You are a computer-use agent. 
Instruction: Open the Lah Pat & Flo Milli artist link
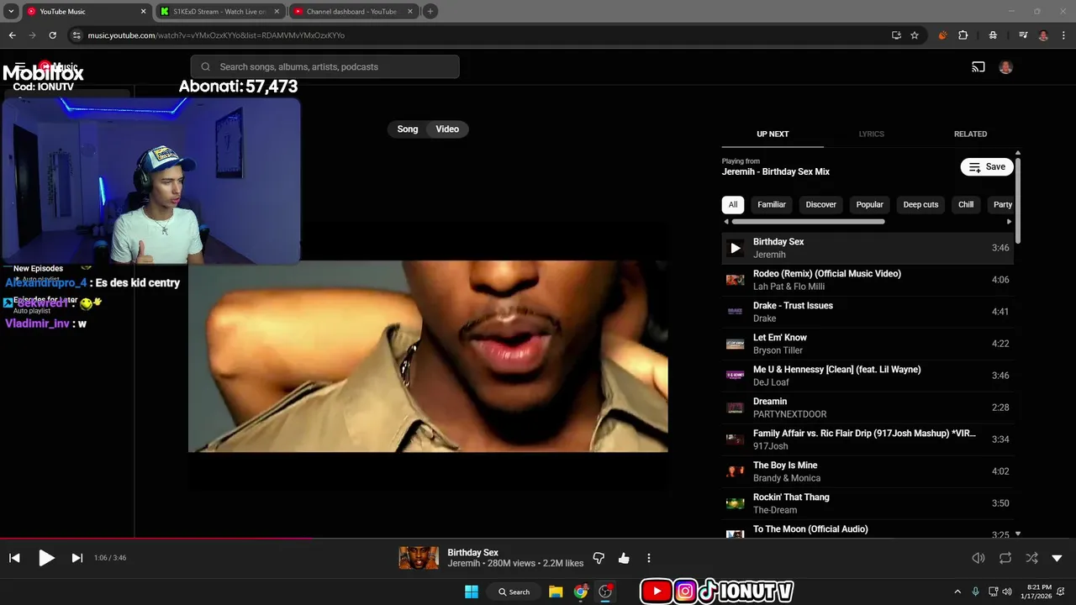pyautogui.click(x=788, y=287)
